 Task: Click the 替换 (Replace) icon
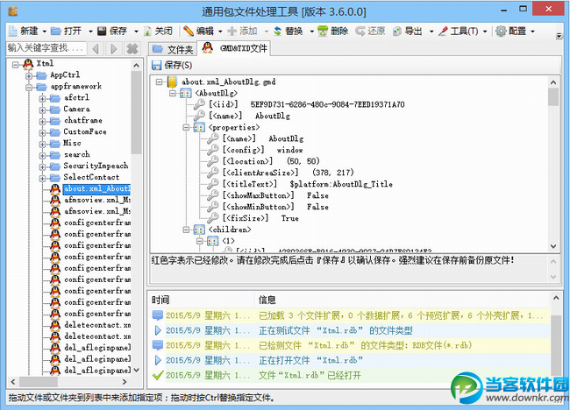pos(277,32)
